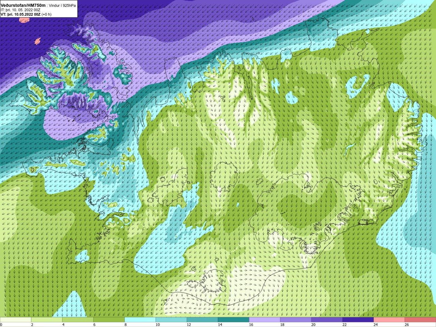436x327 pixels.
Task: Click the legend scale number 4
Action: [x=63, y=325]
